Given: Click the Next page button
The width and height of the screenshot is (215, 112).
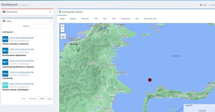Looking at the screenshot, I should [42, 98].
